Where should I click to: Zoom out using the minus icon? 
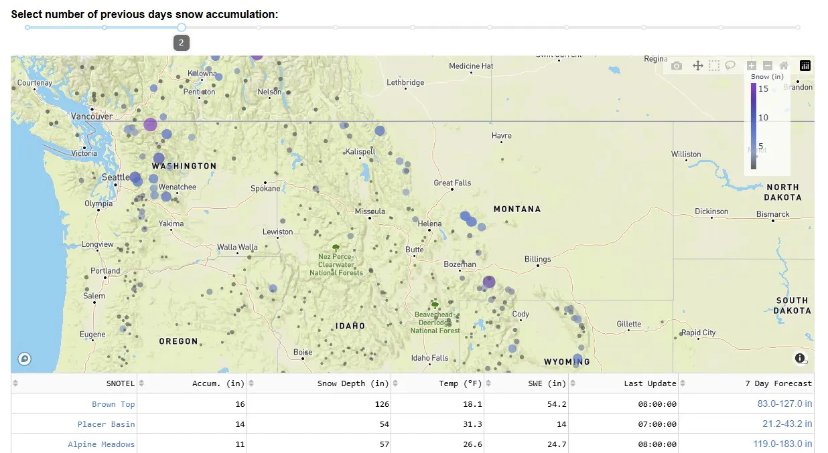pyautogui.click(x=768, y=66)
